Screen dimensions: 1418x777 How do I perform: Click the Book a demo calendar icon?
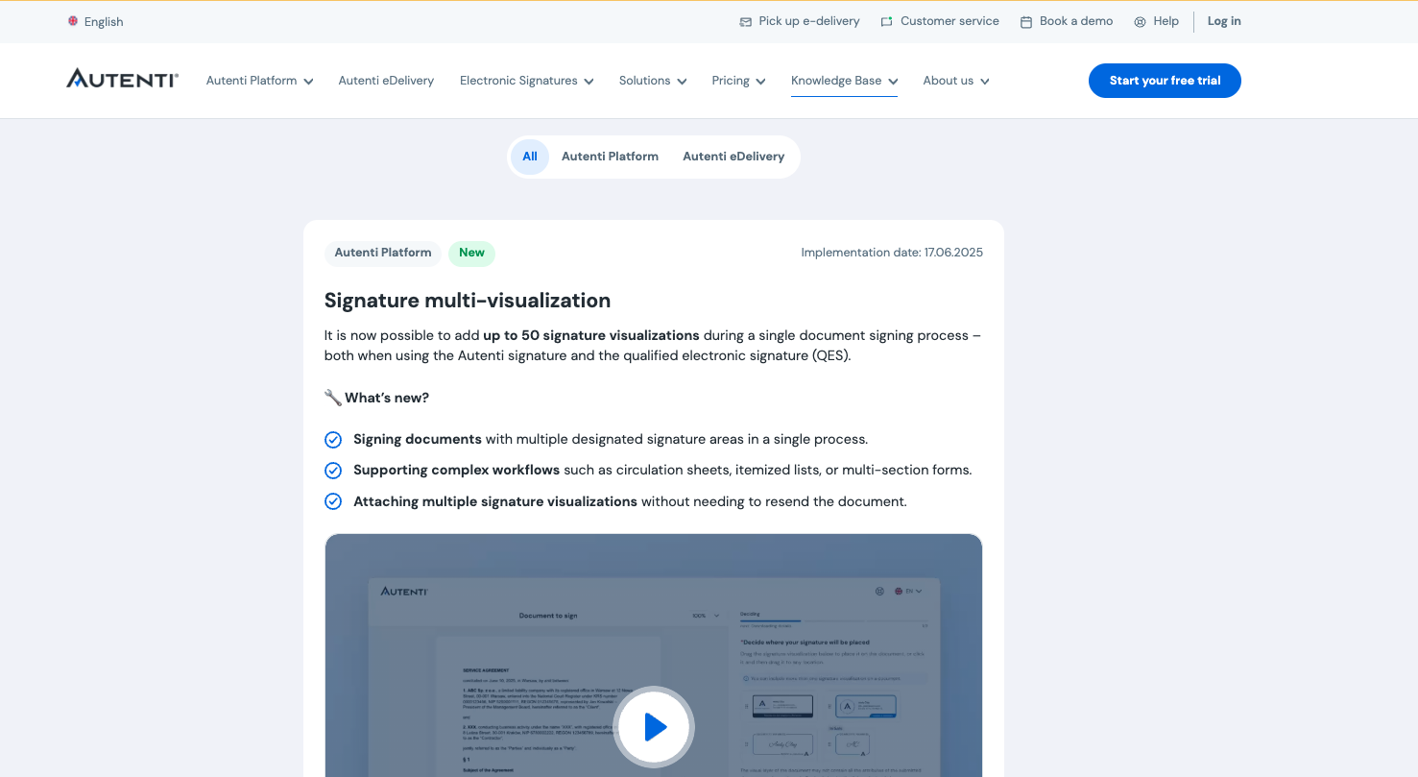pos(1026,21)
